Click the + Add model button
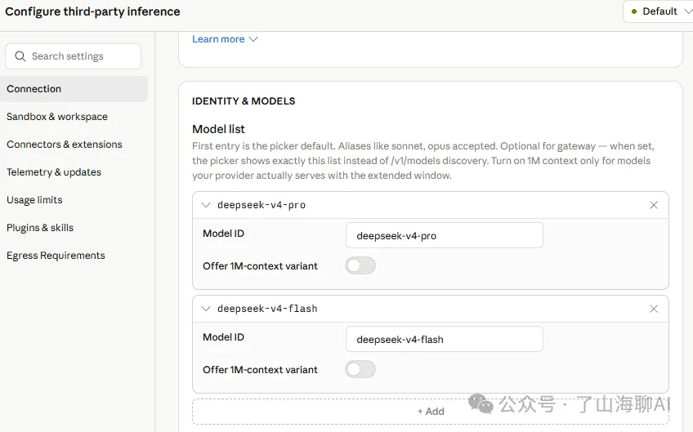The height and width of the screenshot is (432, 693). [x=431, y=412]
